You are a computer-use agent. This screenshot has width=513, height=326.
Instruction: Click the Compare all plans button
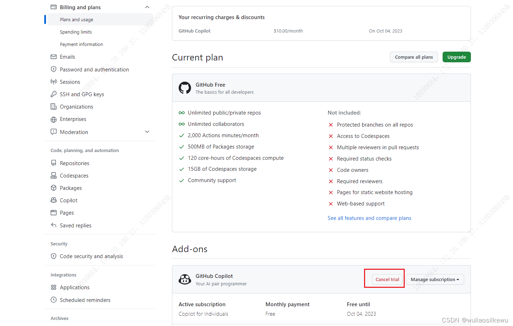(x=414, y=57)
